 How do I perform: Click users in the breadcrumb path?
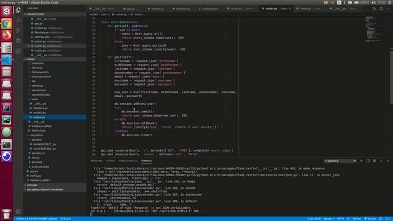click(104, 15)
